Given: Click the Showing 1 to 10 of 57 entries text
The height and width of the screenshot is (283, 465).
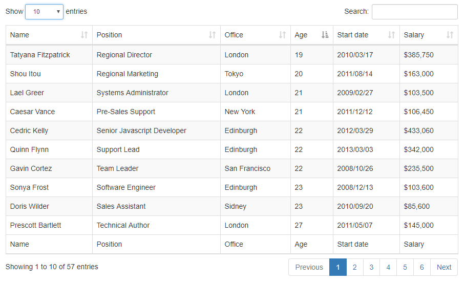Looking at the screenshot, I should click(x=52, y=267).
